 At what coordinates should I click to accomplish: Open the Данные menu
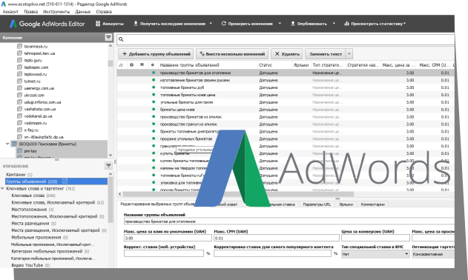[x=82, y=12]
